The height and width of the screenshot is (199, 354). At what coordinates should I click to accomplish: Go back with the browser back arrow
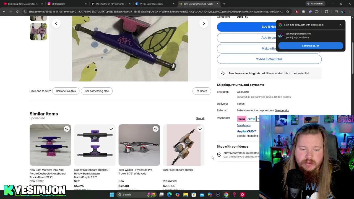[x=4, y=12]
